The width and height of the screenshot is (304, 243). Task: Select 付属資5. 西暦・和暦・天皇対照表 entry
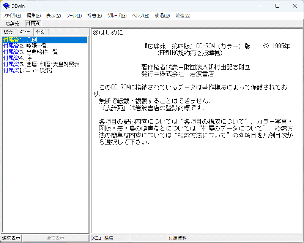[x=41, y=64]
